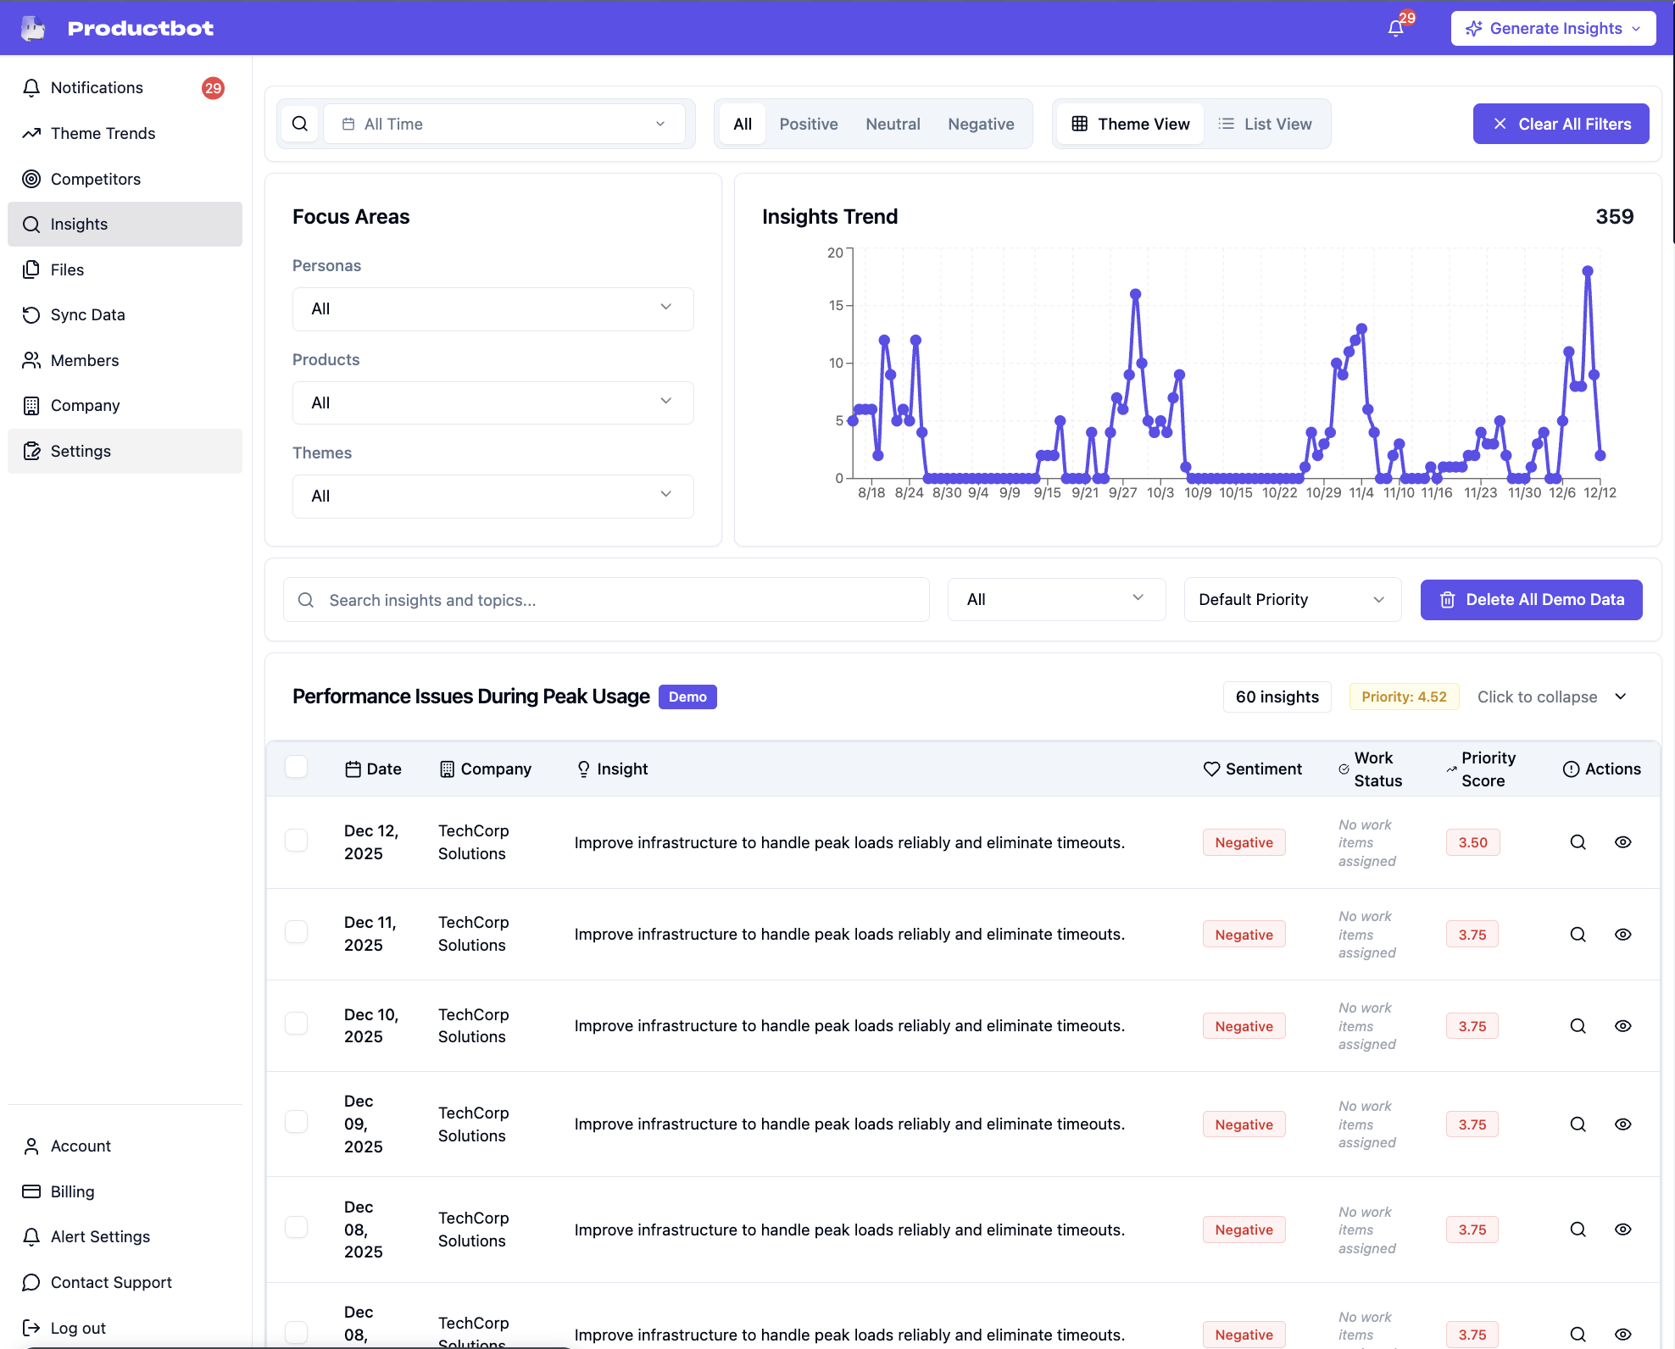Click magnifier action for Dec 12 insight
The width and height of the screenshot is (1675, 1349).
[1578, 842]
